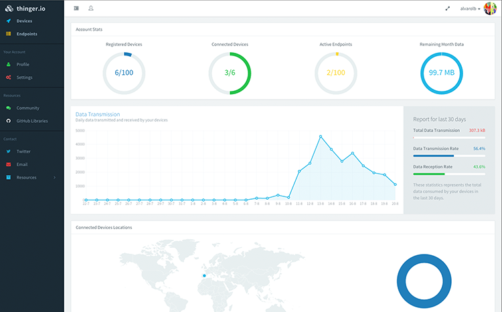
Task: Click the GitHub octocat icon
Action: tap(9, 121)
